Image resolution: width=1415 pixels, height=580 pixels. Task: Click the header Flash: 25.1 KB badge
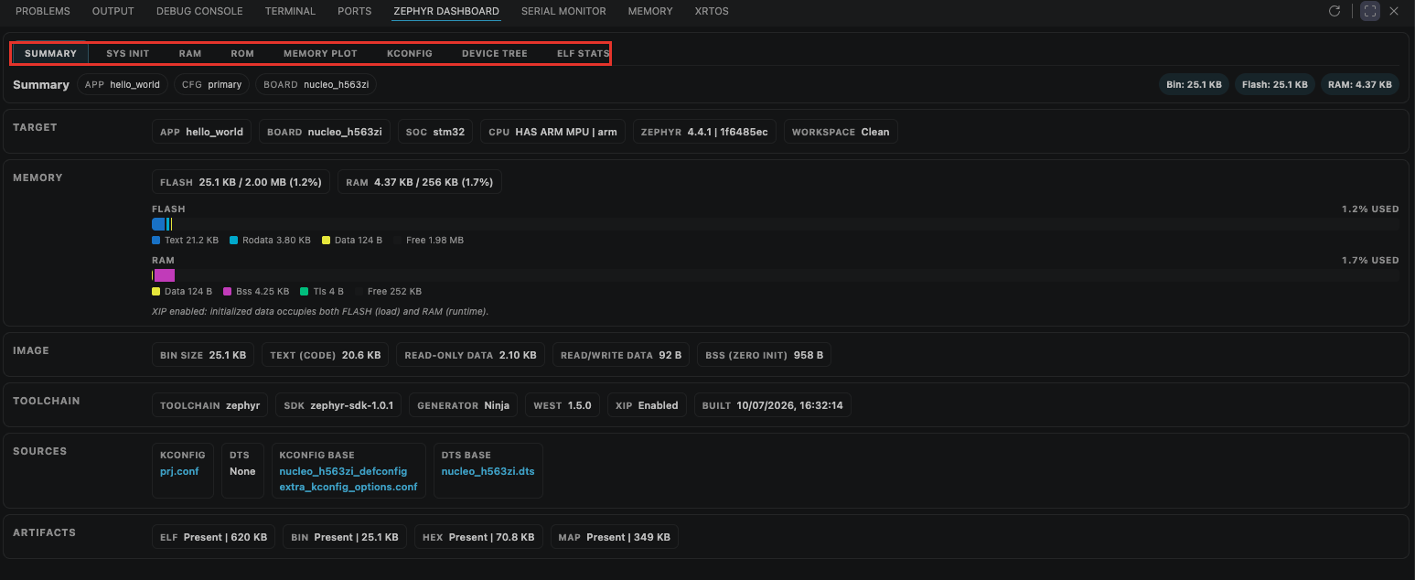click(x=1275, y=84)
